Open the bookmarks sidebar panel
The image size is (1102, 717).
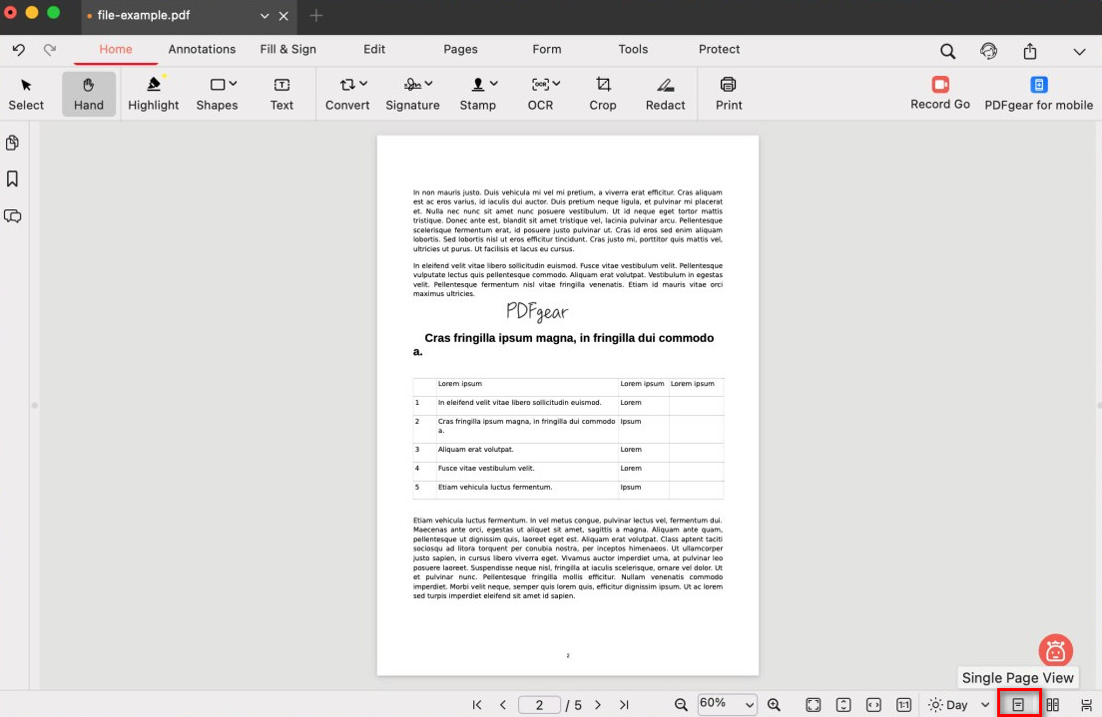[x=13, y=179]
